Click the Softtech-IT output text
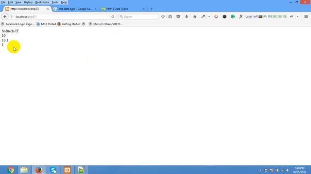The image size is (311, 174). click(10, 31)
